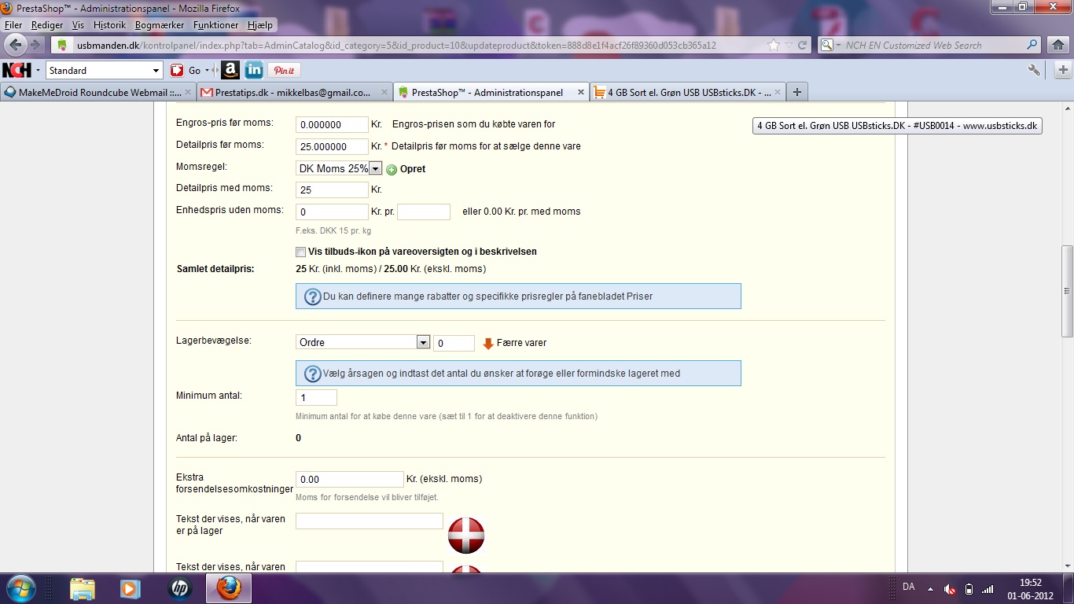Click the Lagerbevægelse quantity field
The width and height of the screenshot is (1074, 604).
(x=454, y=343)
